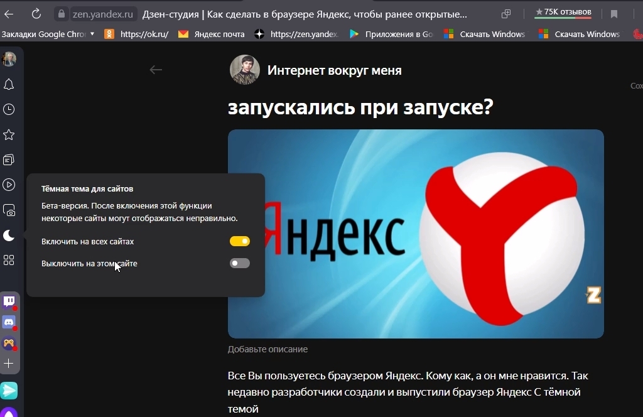This screenshot has height=417, width=643.
Task: Open the video player icon in sidebar
Action: tap(9, 185)
